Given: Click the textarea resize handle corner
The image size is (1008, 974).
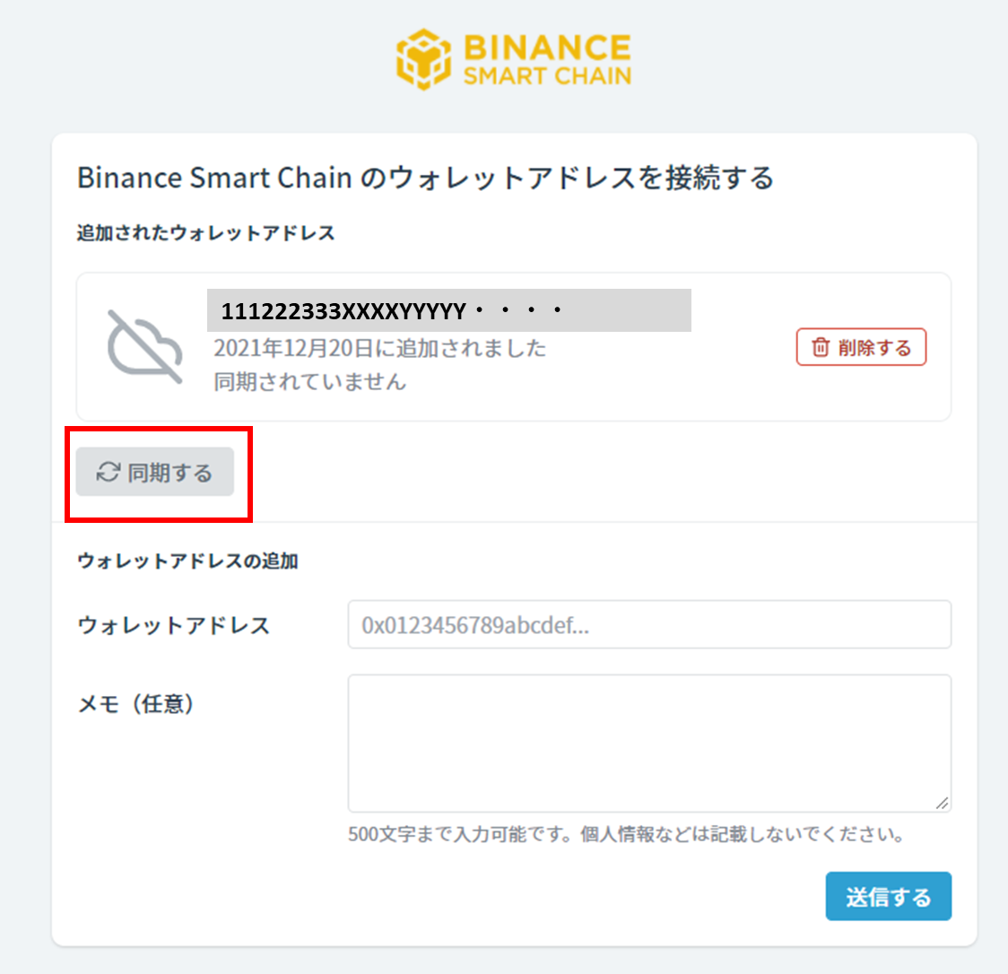Looking at the screenshot, I should [x=942, y=803].
